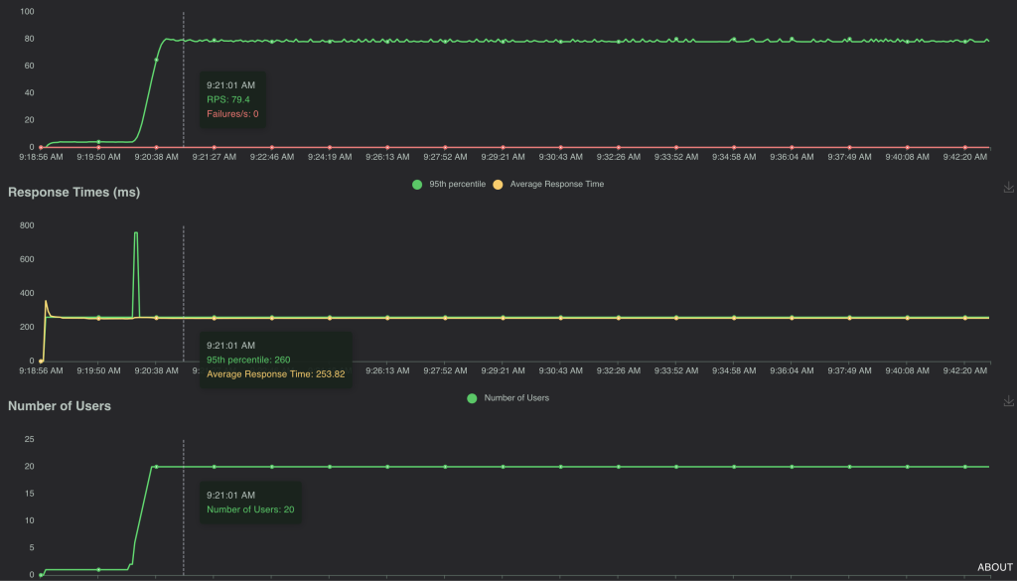Click "RPS: 79.4" in the top tooltip
1017x581 pixels.
tap(228, 100)
